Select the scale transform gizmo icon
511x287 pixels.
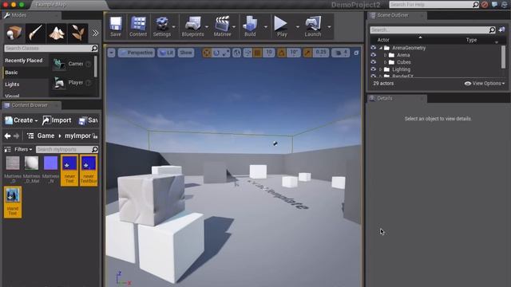click(x=226, y=53)
